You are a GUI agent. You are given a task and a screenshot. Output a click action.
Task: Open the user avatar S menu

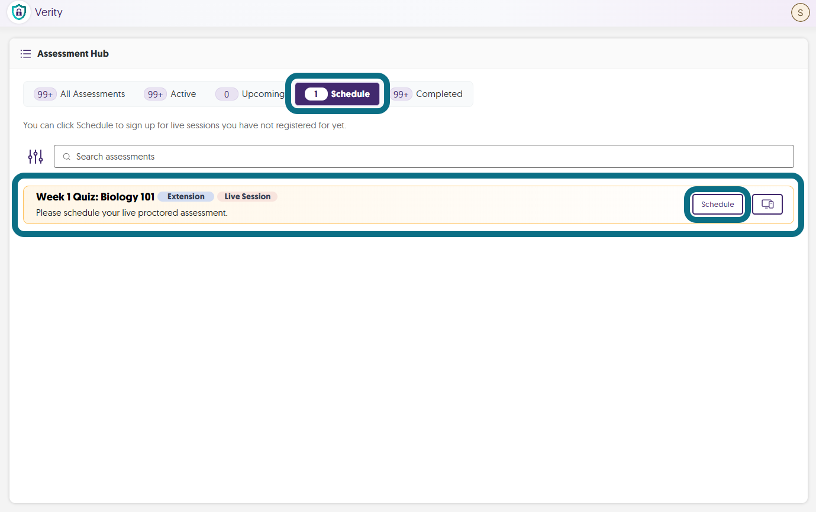(x=800, y=12)
